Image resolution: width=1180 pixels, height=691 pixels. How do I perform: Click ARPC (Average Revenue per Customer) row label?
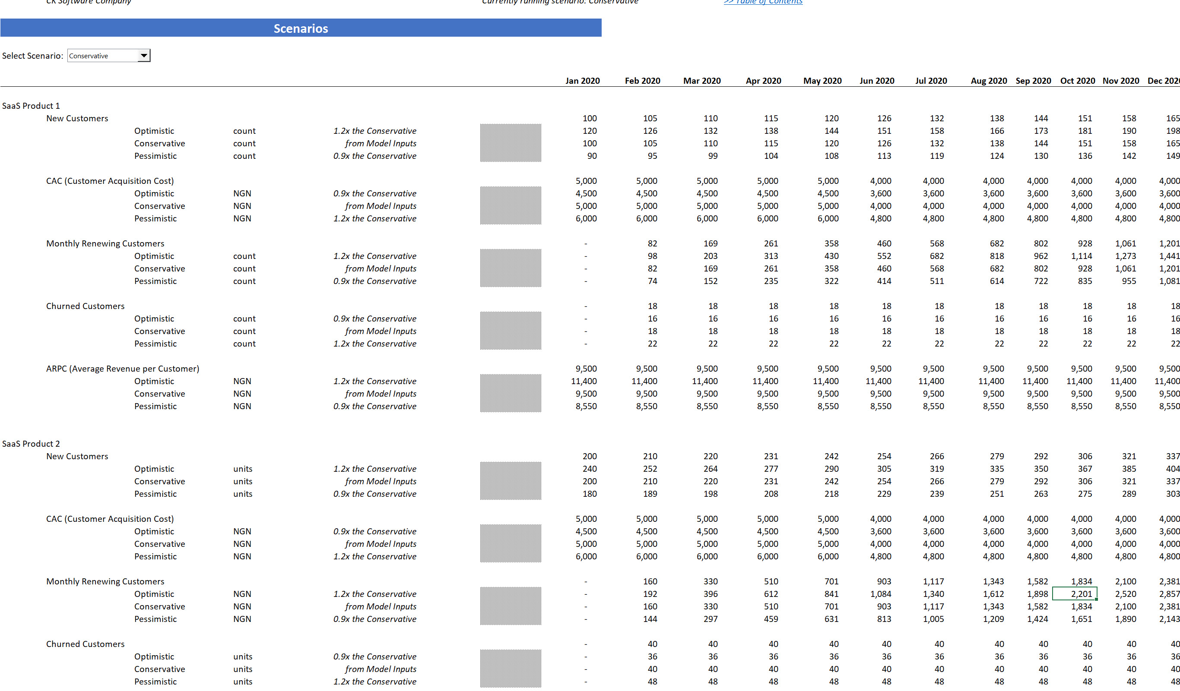[123, 369]
